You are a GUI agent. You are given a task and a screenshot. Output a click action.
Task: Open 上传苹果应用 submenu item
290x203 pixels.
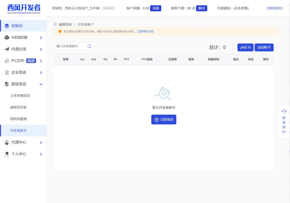tap(20, 96)
